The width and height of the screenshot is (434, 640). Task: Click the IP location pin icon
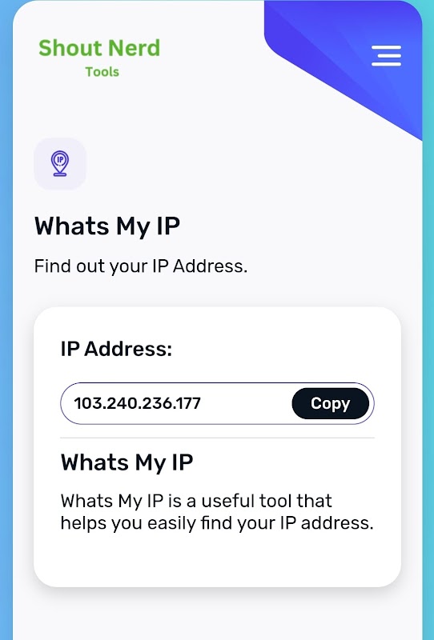point(60,164)
